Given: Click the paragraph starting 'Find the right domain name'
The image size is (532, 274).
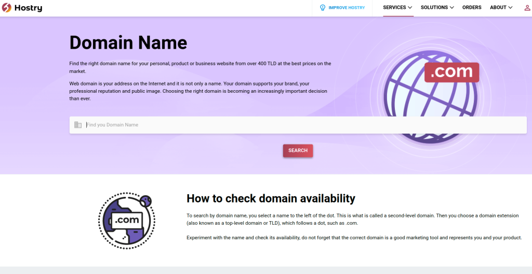Looking at the screenshot, I should [200, 67].
